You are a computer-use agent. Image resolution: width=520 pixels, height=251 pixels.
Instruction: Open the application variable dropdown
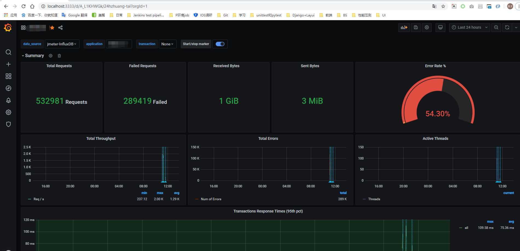[x=119, y=44]
